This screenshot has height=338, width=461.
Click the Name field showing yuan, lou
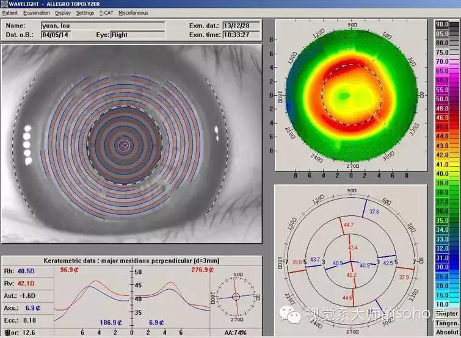pyautogui.click(x=103, y=26)
